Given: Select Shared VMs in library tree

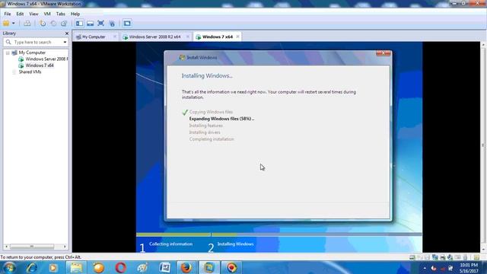Looking at the screenshot, I should click(x=30, y=72).
